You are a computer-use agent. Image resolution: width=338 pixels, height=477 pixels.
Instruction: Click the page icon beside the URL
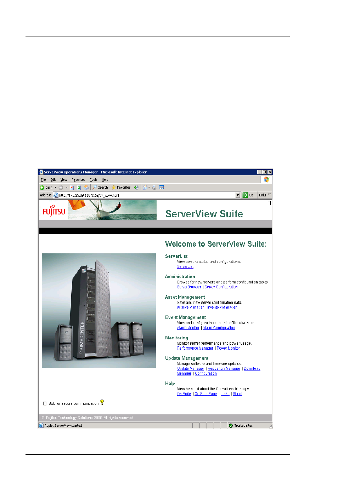(x=56, y=195)
